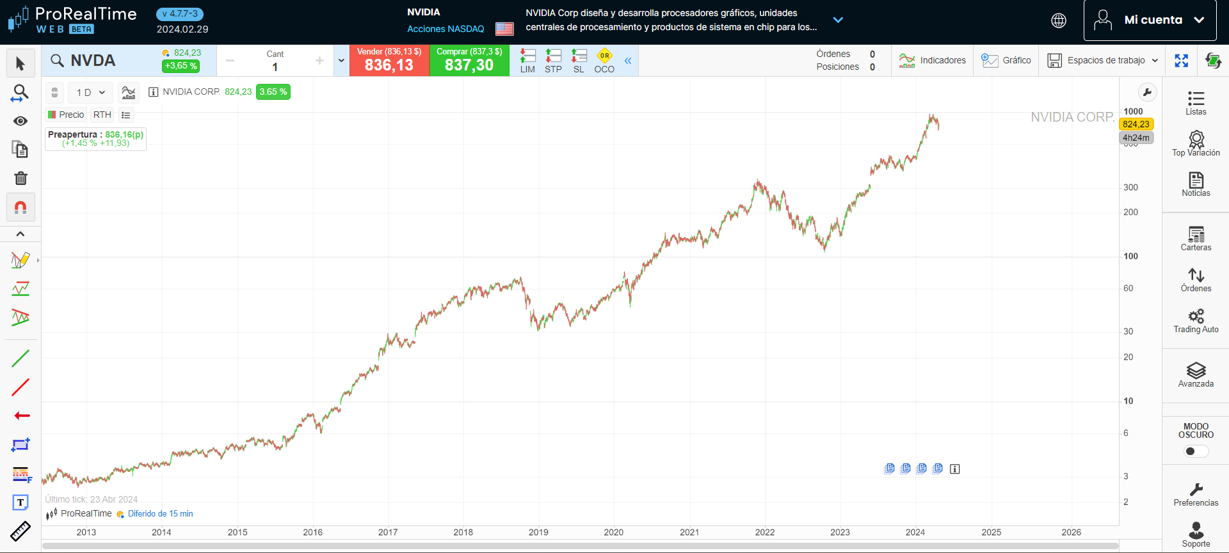
Task: Click the first blue news document marker
Action: click(889, 469)
